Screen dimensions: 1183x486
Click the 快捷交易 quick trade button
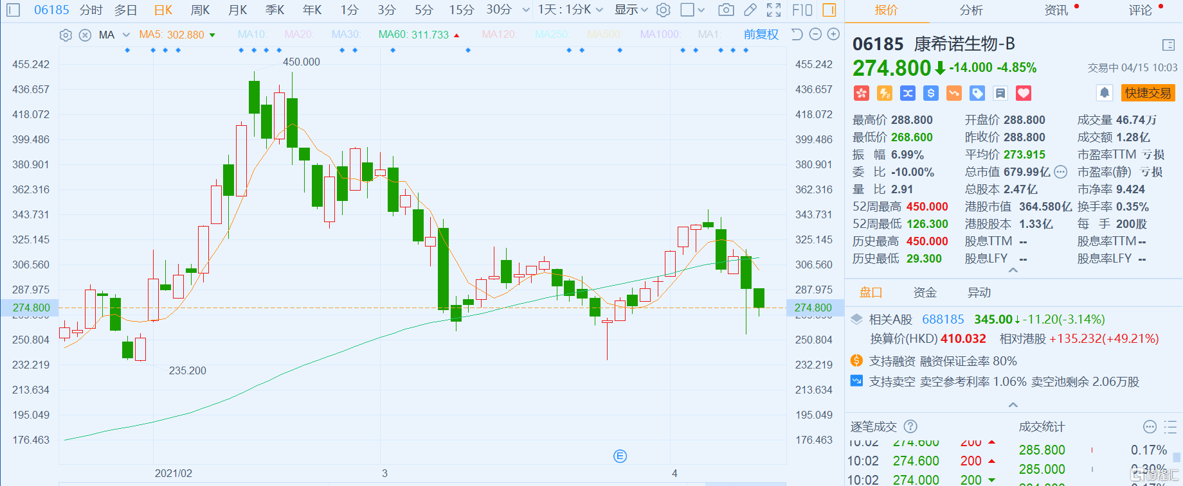coord(1148,93)
